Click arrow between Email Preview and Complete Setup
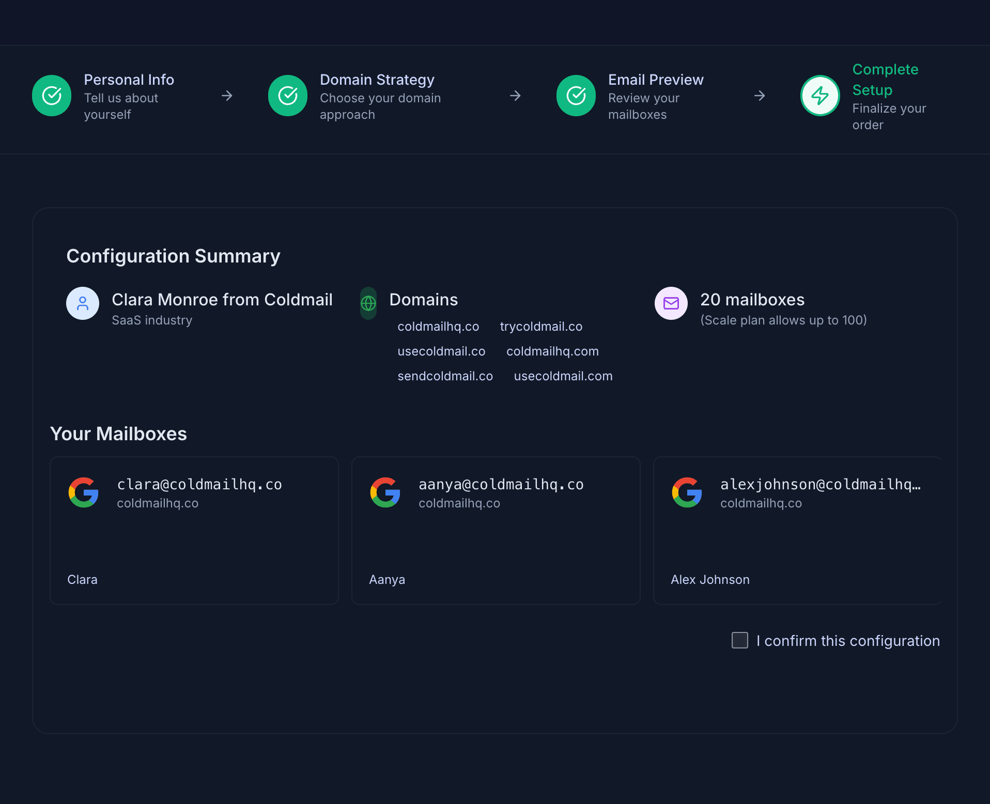This screenshot has width=990, height=804. [760, 96]
